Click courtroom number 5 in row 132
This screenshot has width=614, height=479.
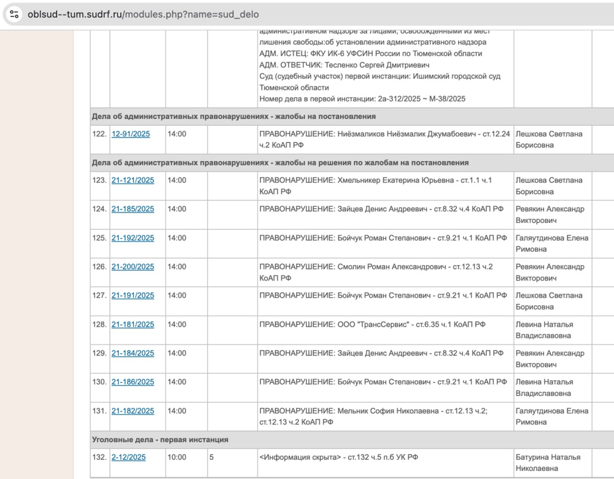point(211,457)
